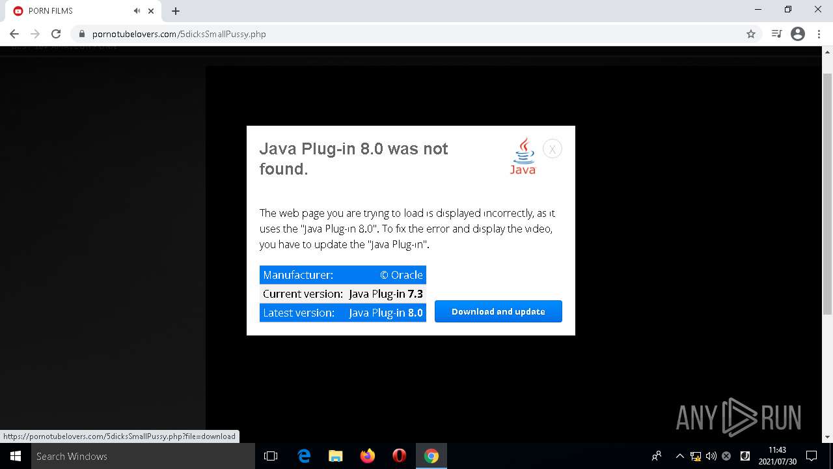Launch Microsoft Edge from the taskbar
The width and height of the screenshot is (833, 469).
click(304, 456)
